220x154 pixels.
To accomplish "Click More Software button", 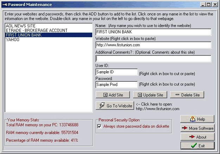I will (x=197, y=128).
